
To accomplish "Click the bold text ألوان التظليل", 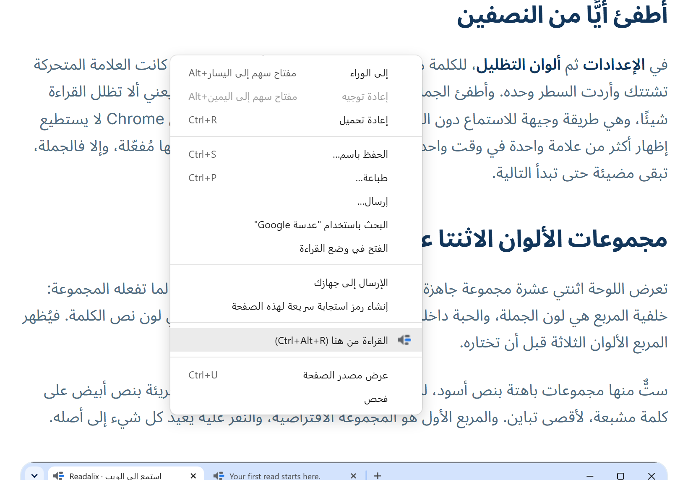I will click(519, 65).
